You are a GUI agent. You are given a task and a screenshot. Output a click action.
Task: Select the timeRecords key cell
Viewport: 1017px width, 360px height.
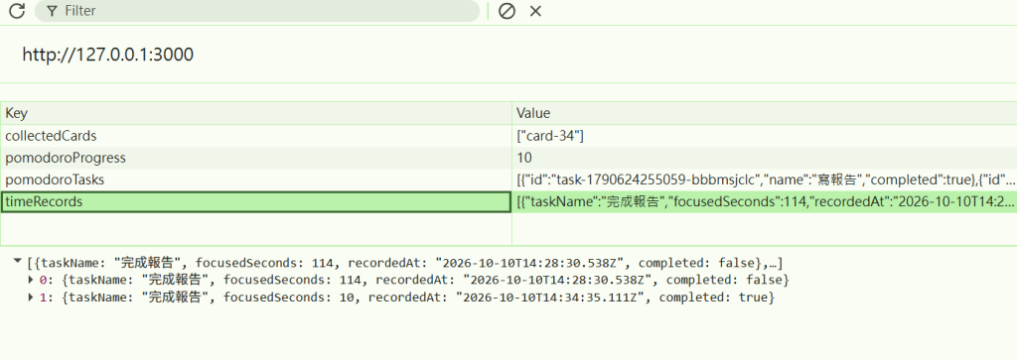click(x=256, y=202)
